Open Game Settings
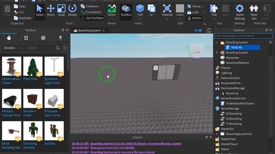 [x=240, y=12]
